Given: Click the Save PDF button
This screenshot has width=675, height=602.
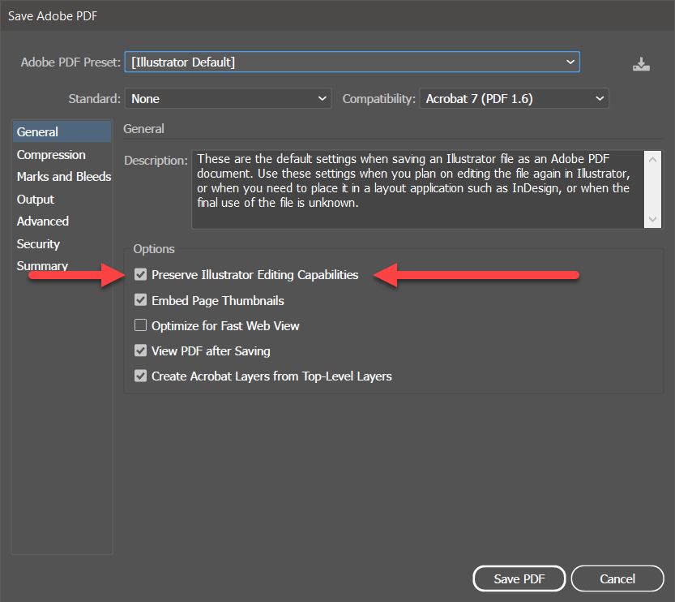Looking at the screenshot, I should [519, 578].
